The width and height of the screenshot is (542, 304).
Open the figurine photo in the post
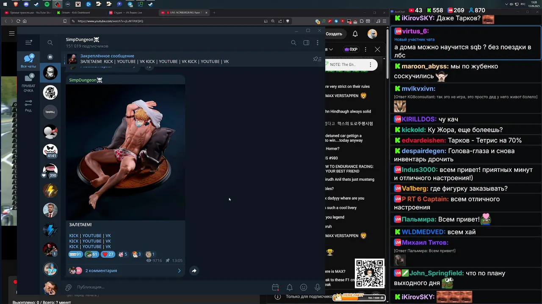pos(125,152)
